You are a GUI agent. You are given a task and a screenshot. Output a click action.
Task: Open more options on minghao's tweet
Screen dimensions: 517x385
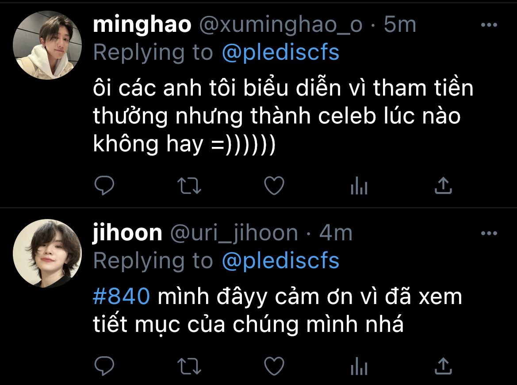pyautogui.click(x=489, y=25)
